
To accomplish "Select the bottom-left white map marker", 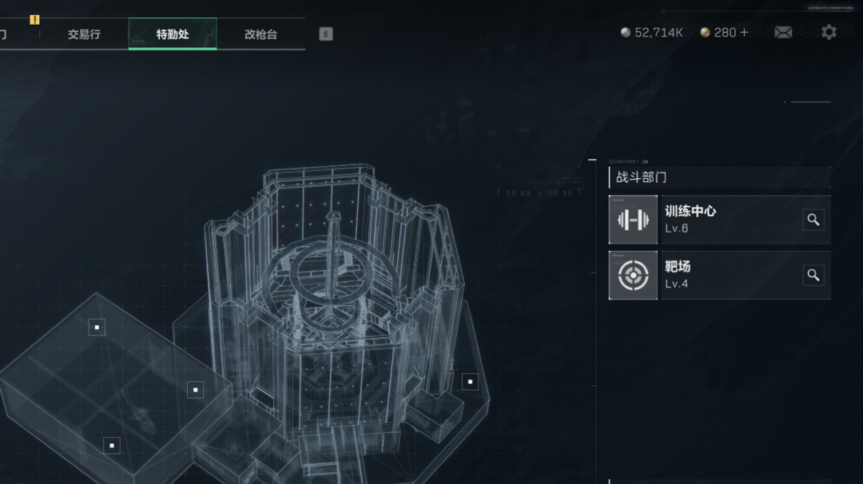I will 112,446.
